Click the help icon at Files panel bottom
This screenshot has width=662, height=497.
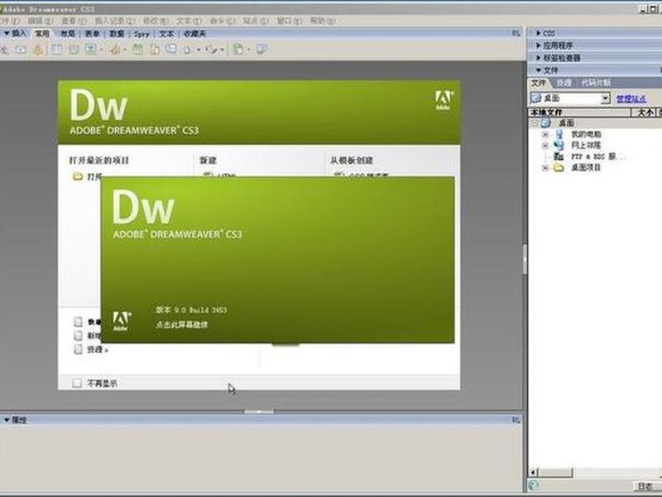tap(533, 485)
